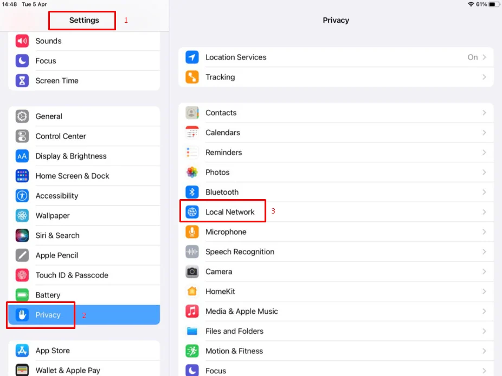Expand the Tracking row chevron

(484, 77)
